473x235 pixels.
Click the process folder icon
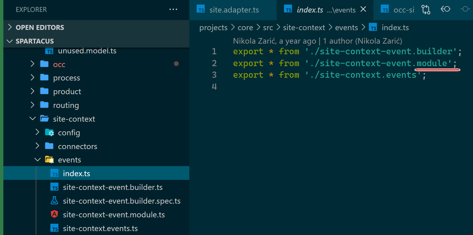[x=45, y=78]
